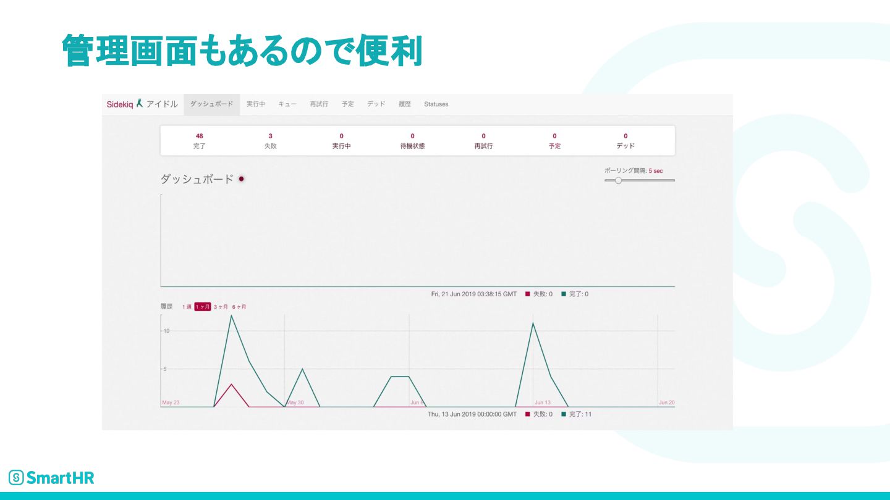Select the 3ヶ月 history range
Screen dimensions: 890x500
(221, 307)
